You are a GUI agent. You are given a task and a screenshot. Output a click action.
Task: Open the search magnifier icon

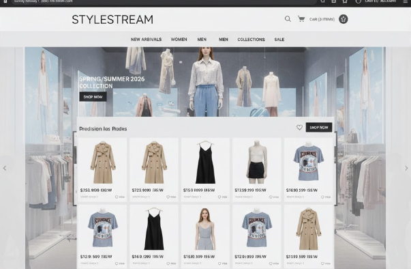288,19
